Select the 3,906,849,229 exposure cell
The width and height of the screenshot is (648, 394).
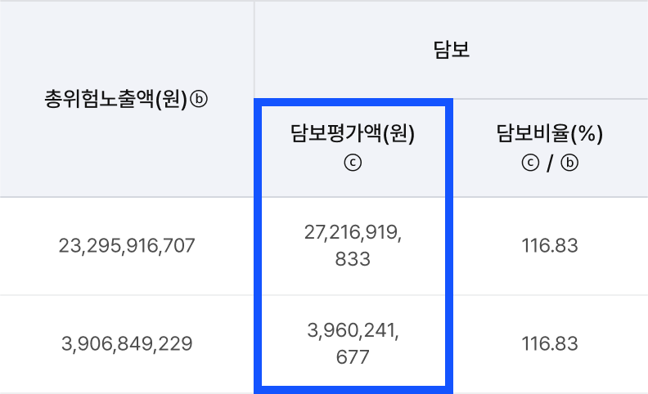coord(127,343)
